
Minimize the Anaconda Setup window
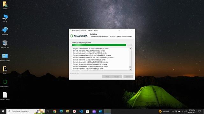click(119, 30)
